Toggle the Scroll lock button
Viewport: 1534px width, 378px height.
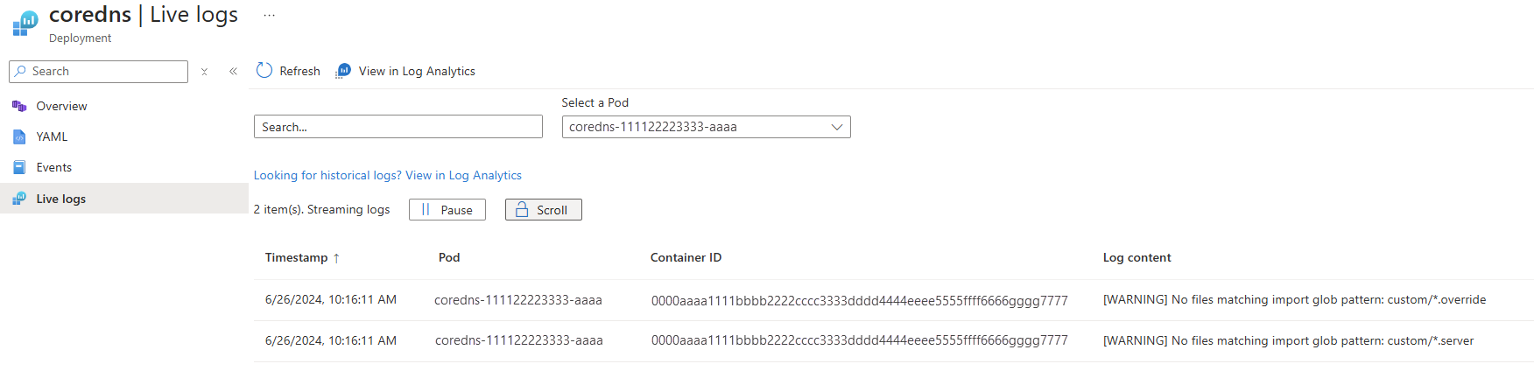pos(543,210)
